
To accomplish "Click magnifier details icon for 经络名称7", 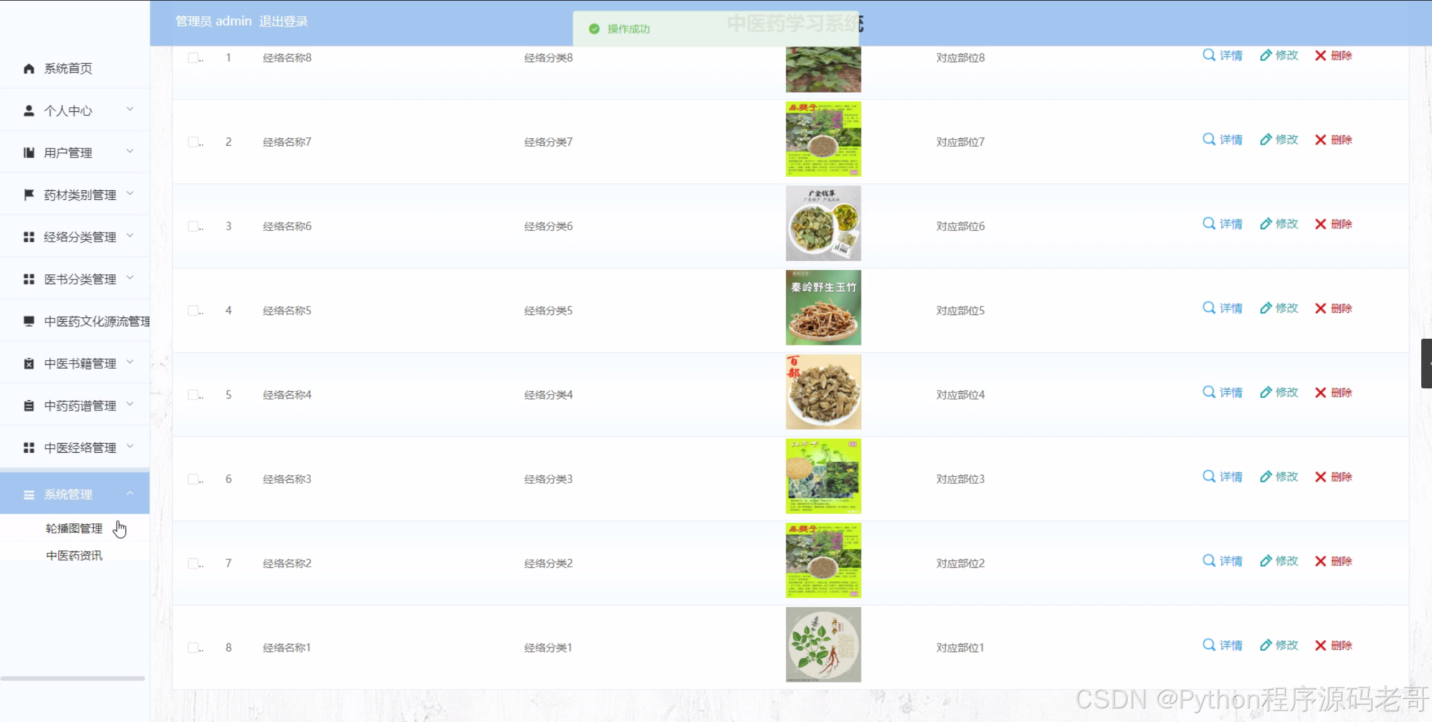I will click(1208, 139).
